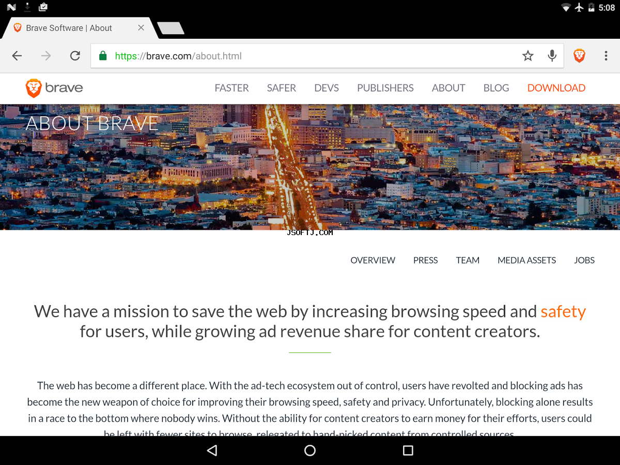Close the Brave Software About tab
620x465 pixels.
pos(141,28)
